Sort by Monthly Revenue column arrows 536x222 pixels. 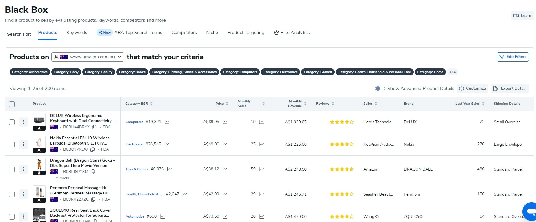point(305,104)
